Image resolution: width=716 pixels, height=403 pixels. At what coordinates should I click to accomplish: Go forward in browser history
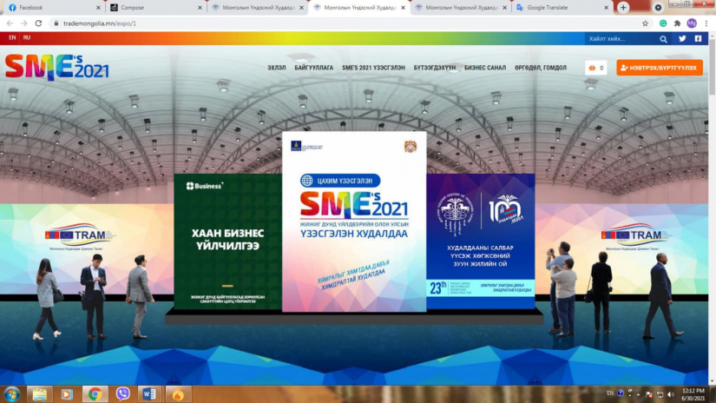(x=23, y=23)
